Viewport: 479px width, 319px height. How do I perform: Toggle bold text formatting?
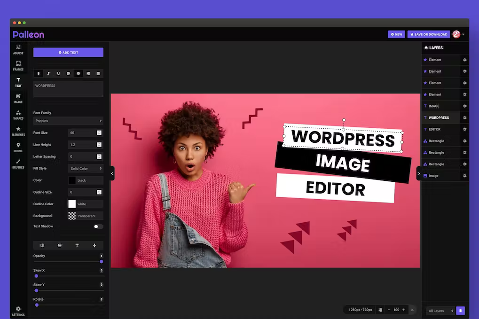click(x=39, y=73)
